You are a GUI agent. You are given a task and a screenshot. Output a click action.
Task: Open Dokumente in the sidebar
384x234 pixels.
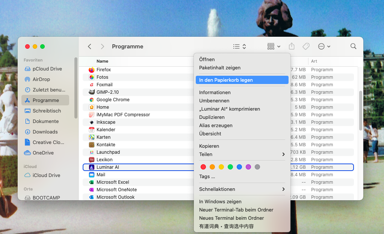click(45, 121)
